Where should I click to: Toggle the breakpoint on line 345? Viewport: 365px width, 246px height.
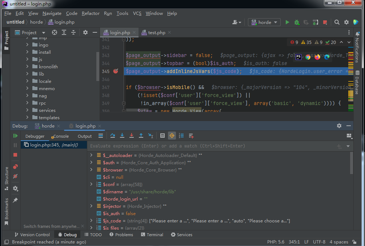(x=116, y=71)
